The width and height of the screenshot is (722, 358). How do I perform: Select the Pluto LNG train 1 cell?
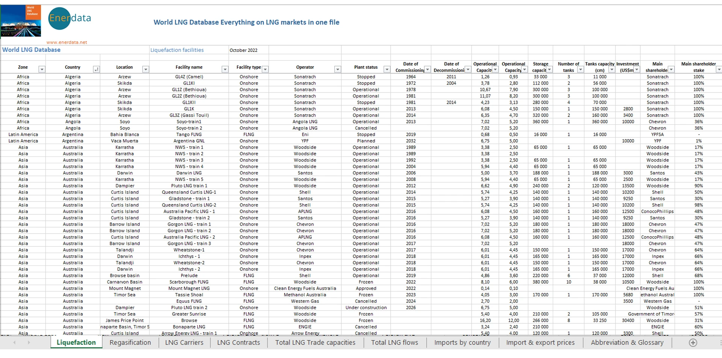coord(189,186)
